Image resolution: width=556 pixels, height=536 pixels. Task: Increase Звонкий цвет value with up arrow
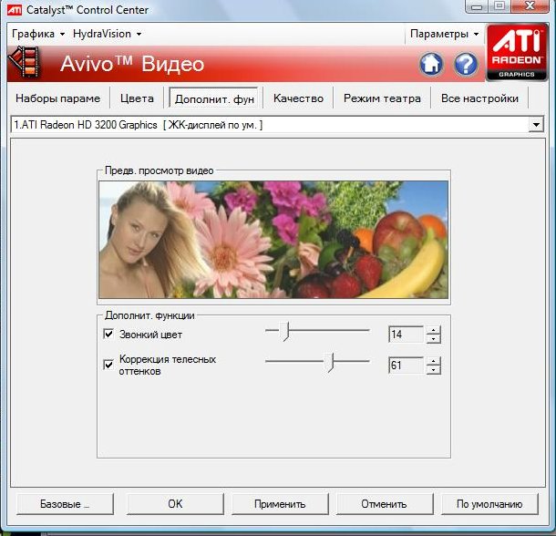tap(433, 330)
